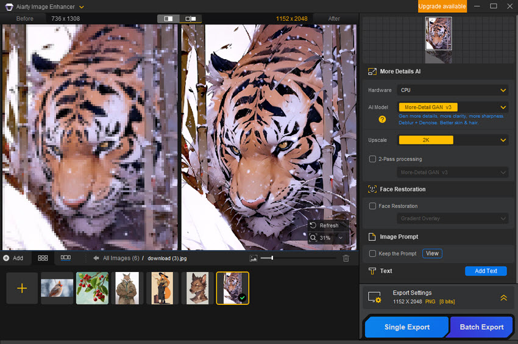
Task: Adjust the thumbnail size slider
Action: (272, 258)
